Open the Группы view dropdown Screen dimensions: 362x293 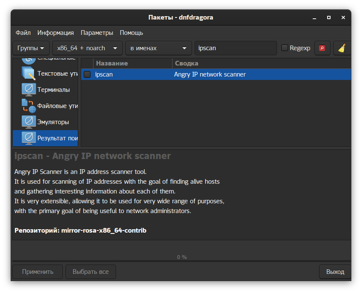31,48
